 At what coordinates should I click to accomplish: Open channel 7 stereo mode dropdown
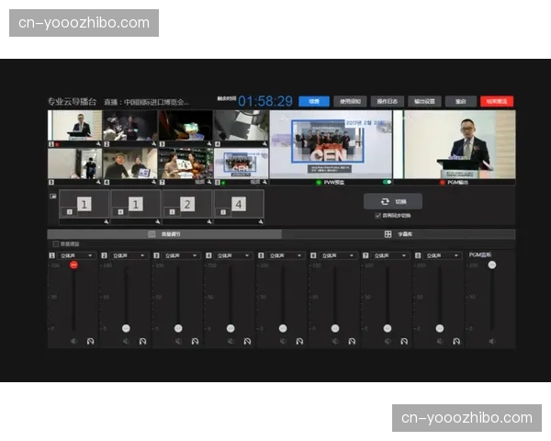pyautogui.click(x=392, y=255)
